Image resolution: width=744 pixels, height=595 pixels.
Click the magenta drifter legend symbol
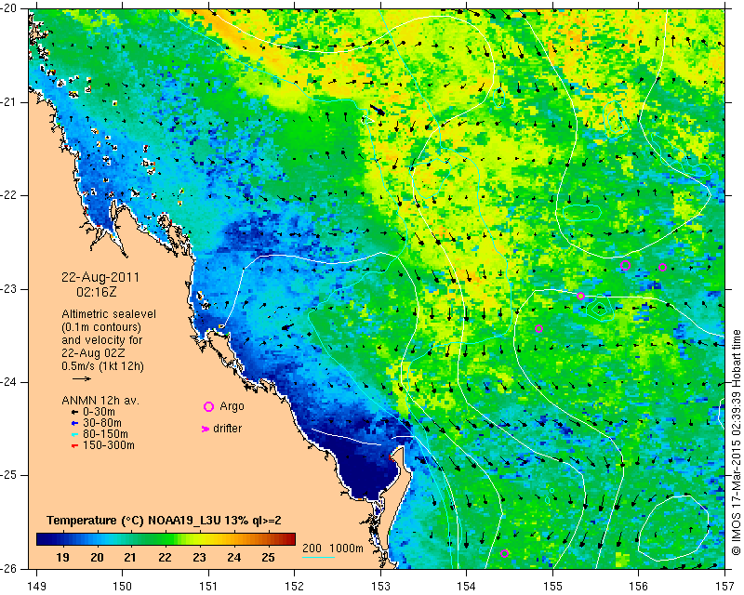coord(205,429)
